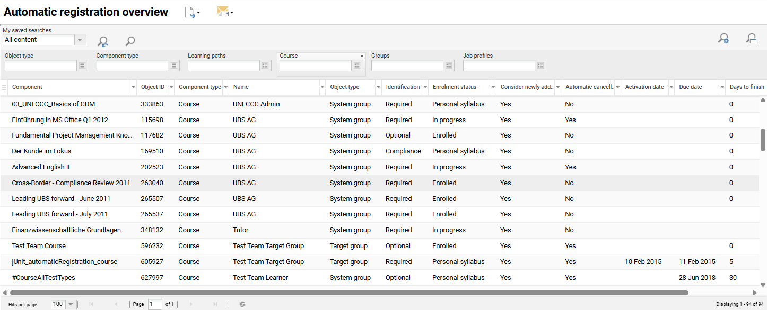
Task: Open the search window magnifier icon
Action: tap(752, 38)
